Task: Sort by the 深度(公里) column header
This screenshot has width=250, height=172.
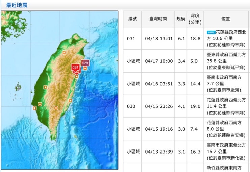Action: (x=195, y=19)
